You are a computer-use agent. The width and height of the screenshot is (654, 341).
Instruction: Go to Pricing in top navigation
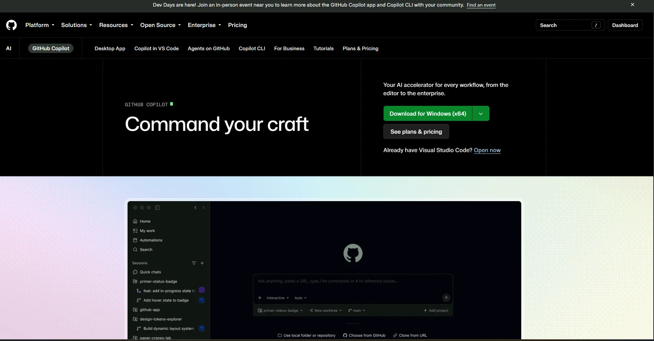coord(237,25)
